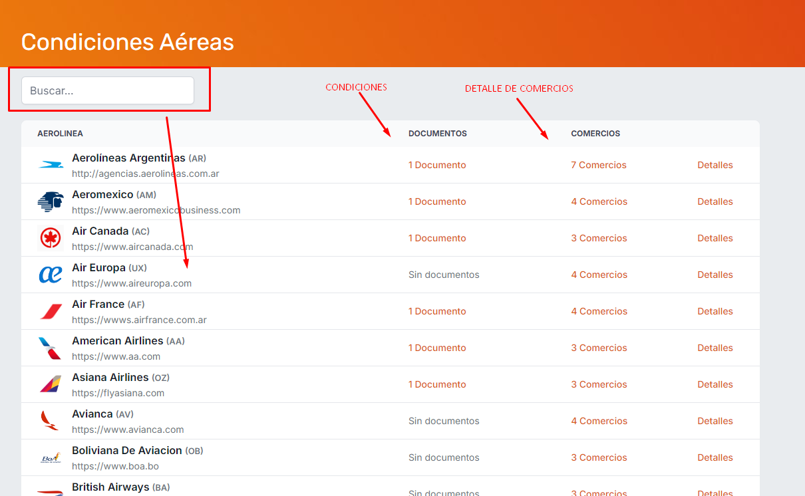Click the Asiana Airlines website URL
Viewport: 805px width, 496px height.
click(x=118, y=393)
